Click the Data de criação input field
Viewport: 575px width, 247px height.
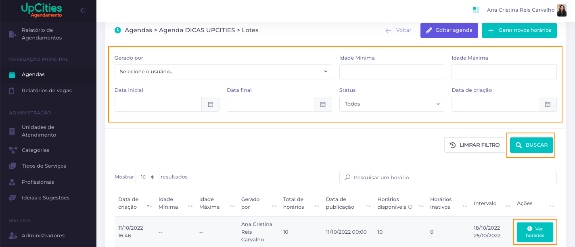[x=495, y=104]
